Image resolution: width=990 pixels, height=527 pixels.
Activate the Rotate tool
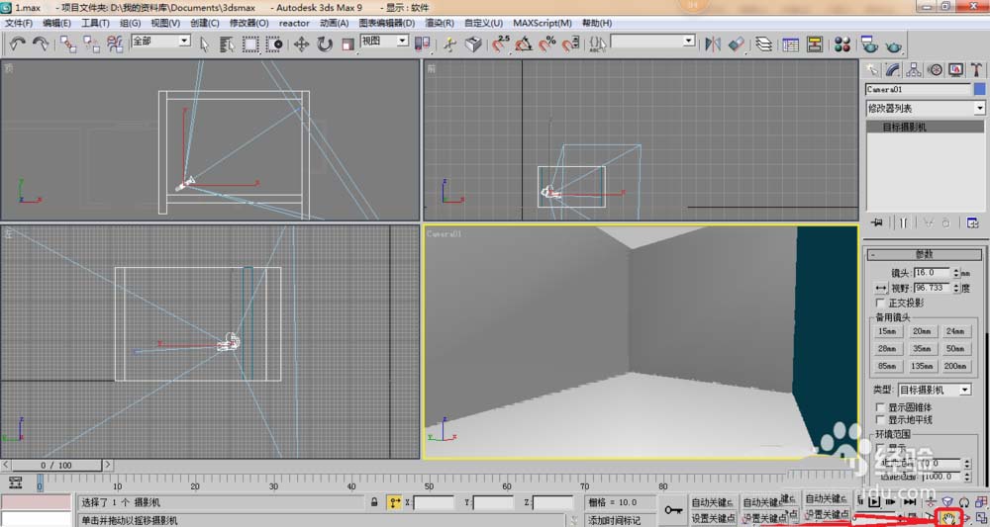325,44
